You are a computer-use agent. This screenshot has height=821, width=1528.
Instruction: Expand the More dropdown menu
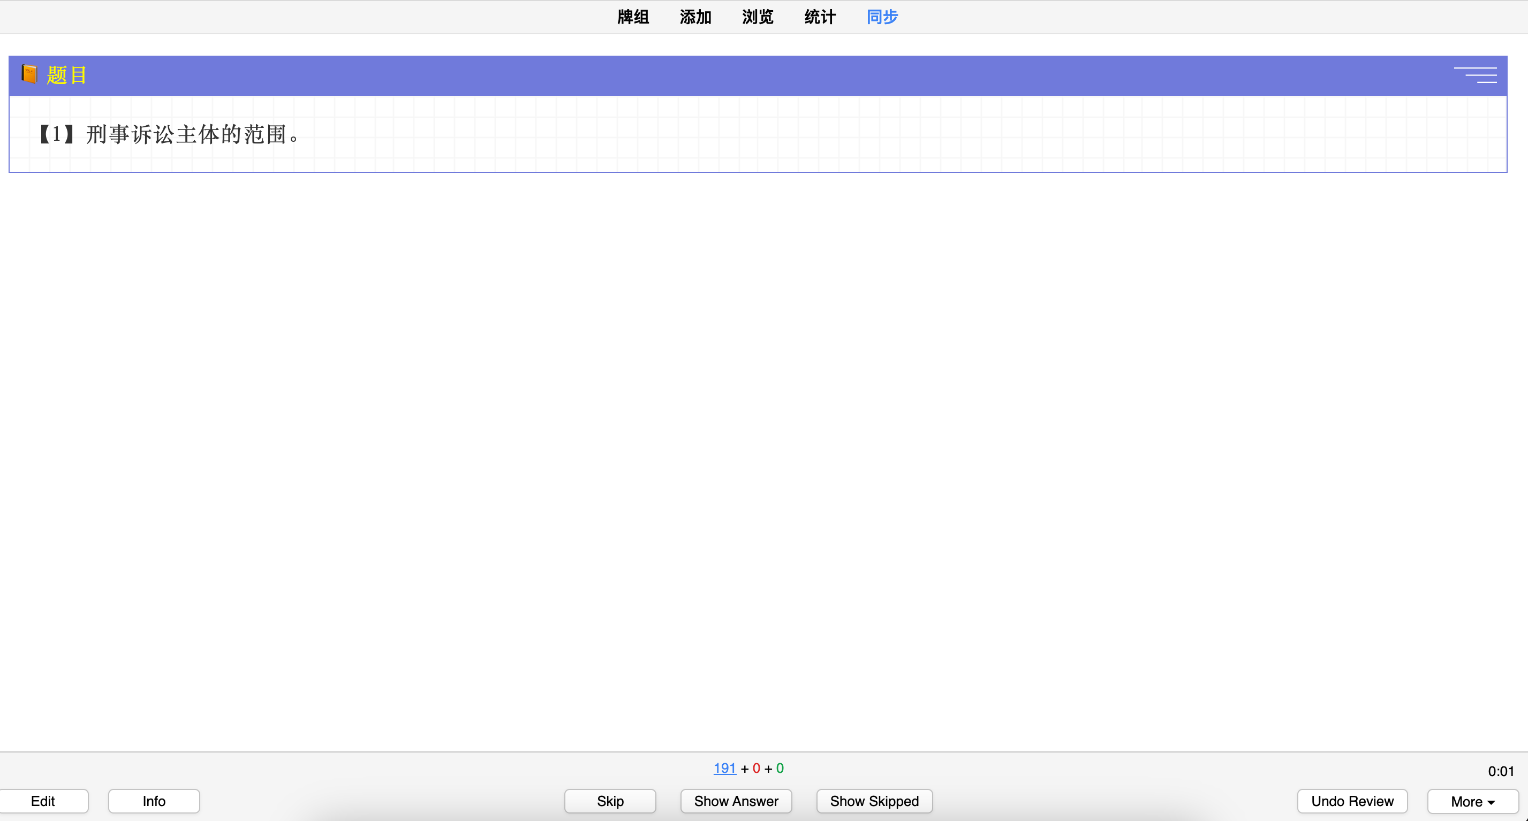pos(1473,801)
